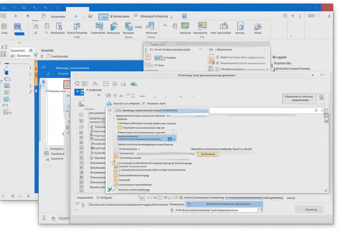The height and width of the screenshot is (231, 339).
Task: Click the Geometry button at the bottom right
Action: pyautogui.click(x=309, y=209)
